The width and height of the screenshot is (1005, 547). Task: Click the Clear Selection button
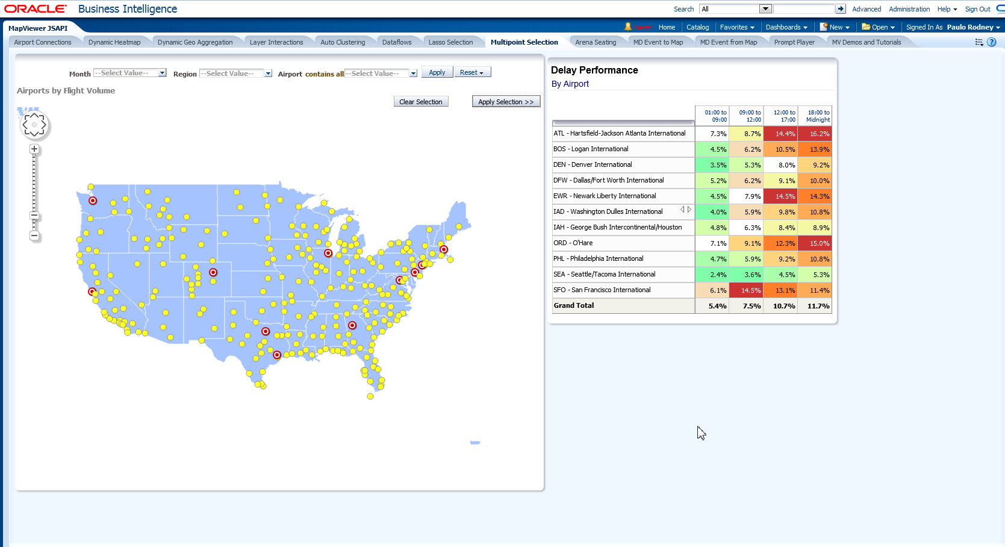coord(421,102)
